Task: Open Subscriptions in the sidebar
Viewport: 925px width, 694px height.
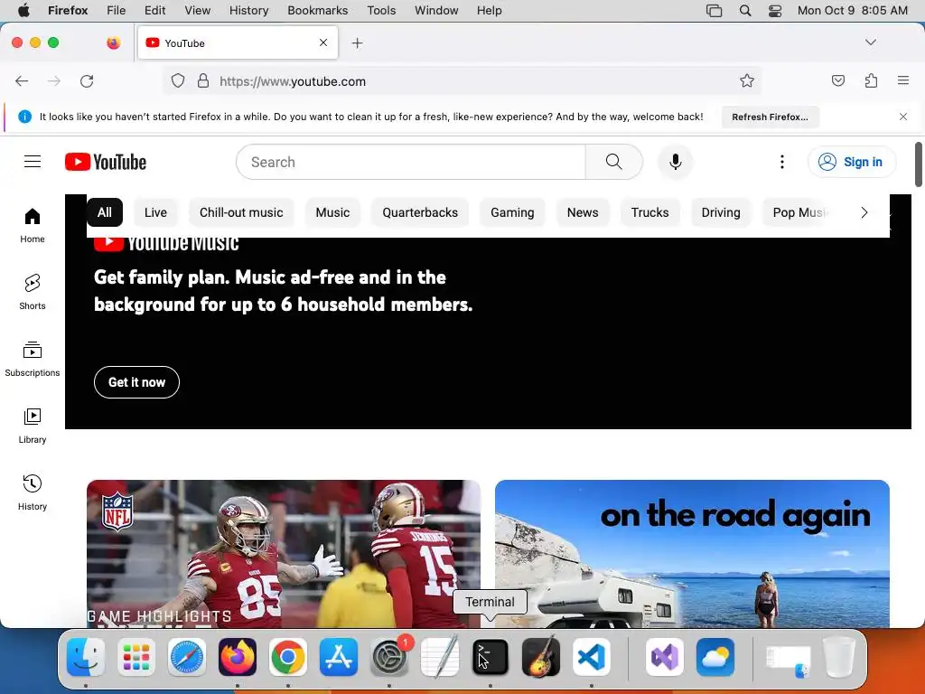Action: 33,359
